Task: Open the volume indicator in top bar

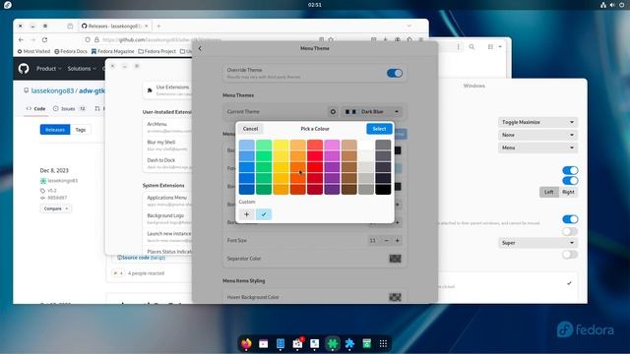Action: point(612,5)
